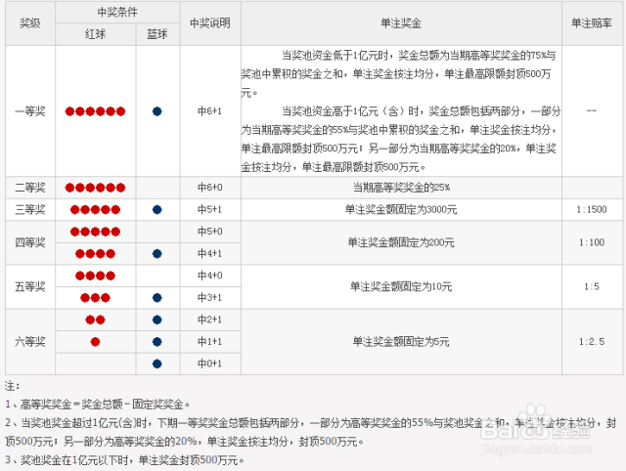Click the 1:2.5 odds value
This screenshot has height=471, width=626.
click(x=592, y=341)
